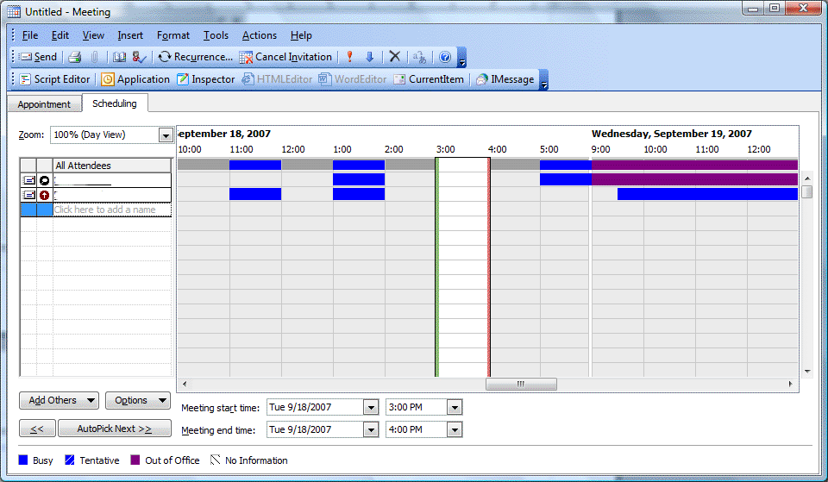Click the Send envelope button
This screenshot has width=828, height=482.
click(x=38, y=57)
